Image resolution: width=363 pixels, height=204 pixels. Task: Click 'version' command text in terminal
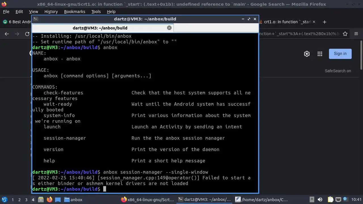tap(53, 149)
